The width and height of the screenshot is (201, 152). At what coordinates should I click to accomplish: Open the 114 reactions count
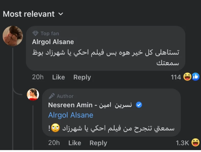point(176,77)
